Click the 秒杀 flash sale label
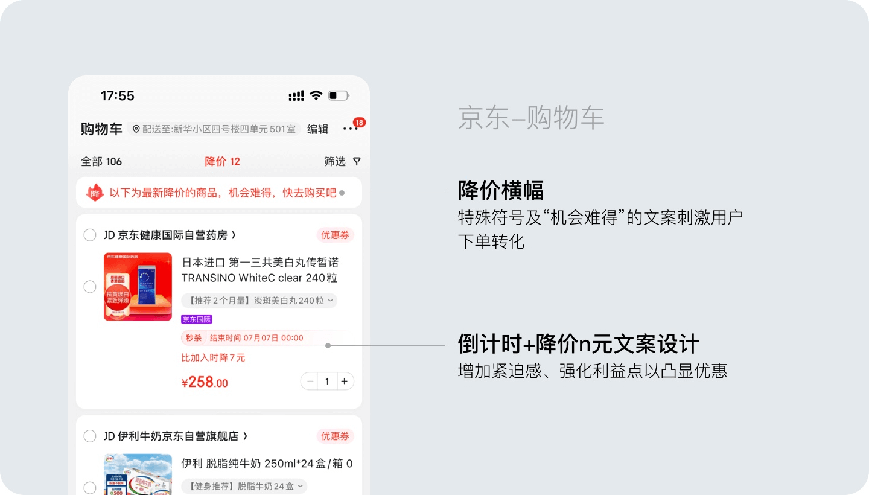The image size is (869, 495). pyautogui.click(x=194, y=338)
